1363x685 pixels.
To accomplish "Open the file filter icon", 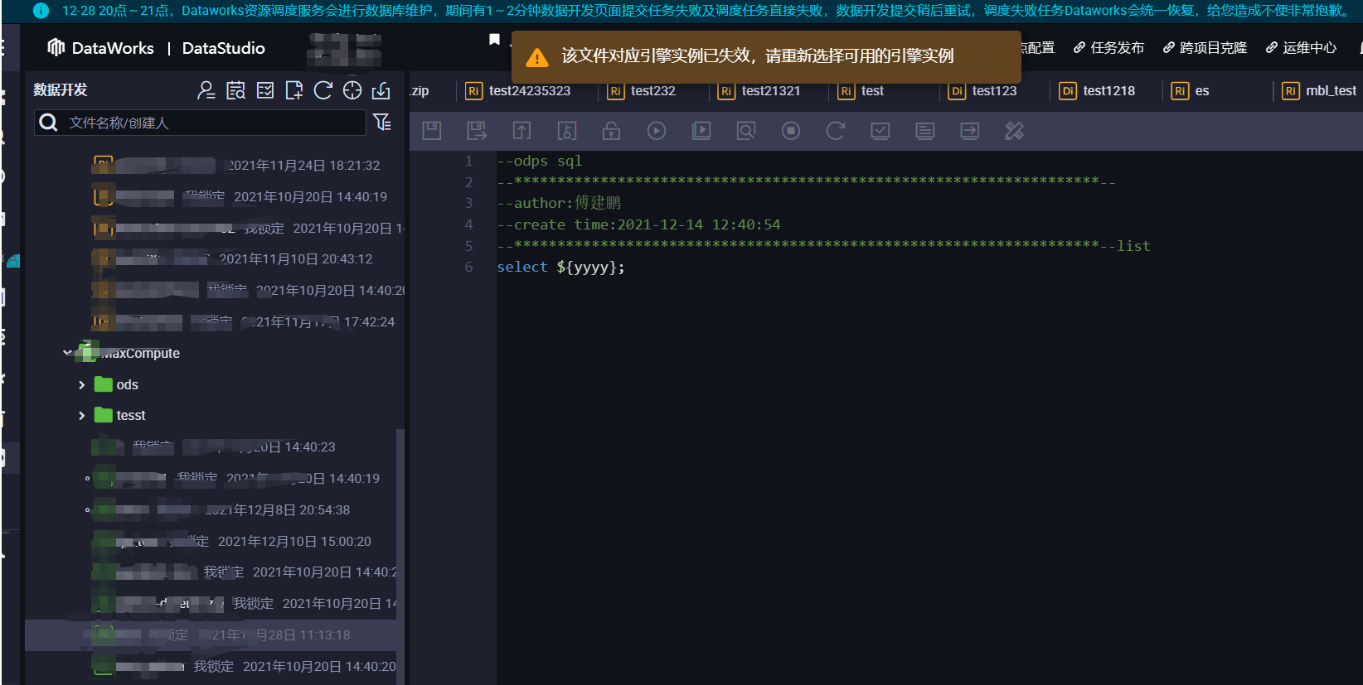I will pyautogui.click(x=382, y=123).
